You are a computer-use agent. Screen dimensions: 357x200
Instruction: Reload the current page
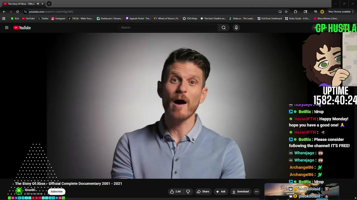17,12
